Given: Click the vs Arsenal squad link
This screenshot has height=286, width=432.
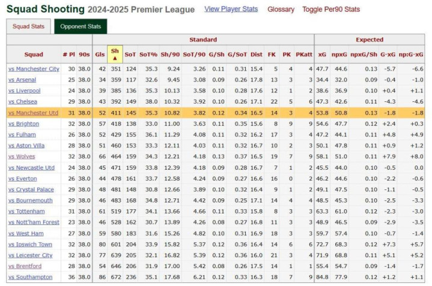Looking at the screenshot, I should [22, 80].
